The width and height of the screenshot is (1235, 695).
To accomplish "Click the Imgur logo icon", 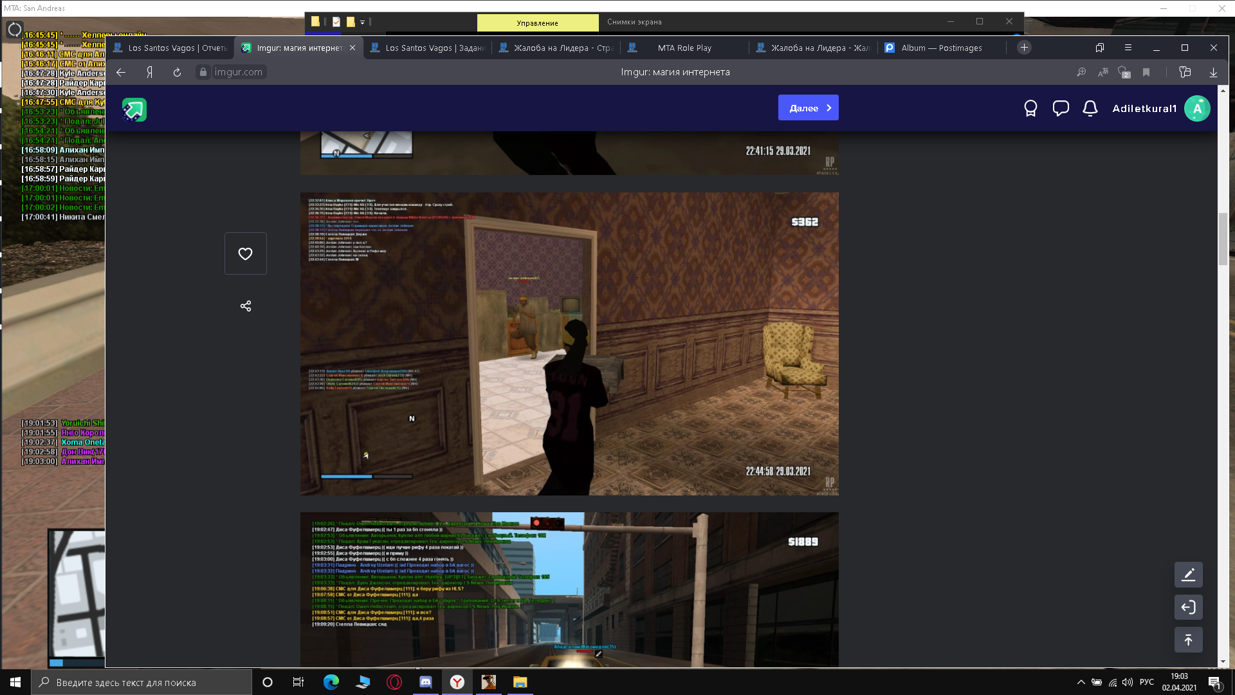I will point(134,109).
